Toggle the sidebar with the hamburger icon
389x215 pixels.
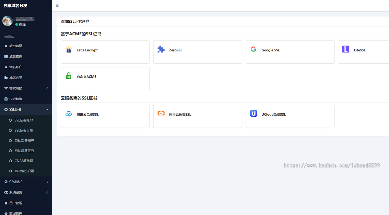[57, 6]
